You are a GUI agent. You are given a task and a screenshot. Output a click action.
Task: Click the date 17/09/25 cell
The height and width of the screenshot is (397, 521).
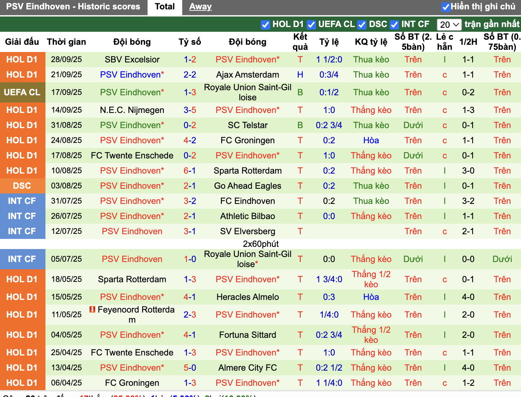66,92
